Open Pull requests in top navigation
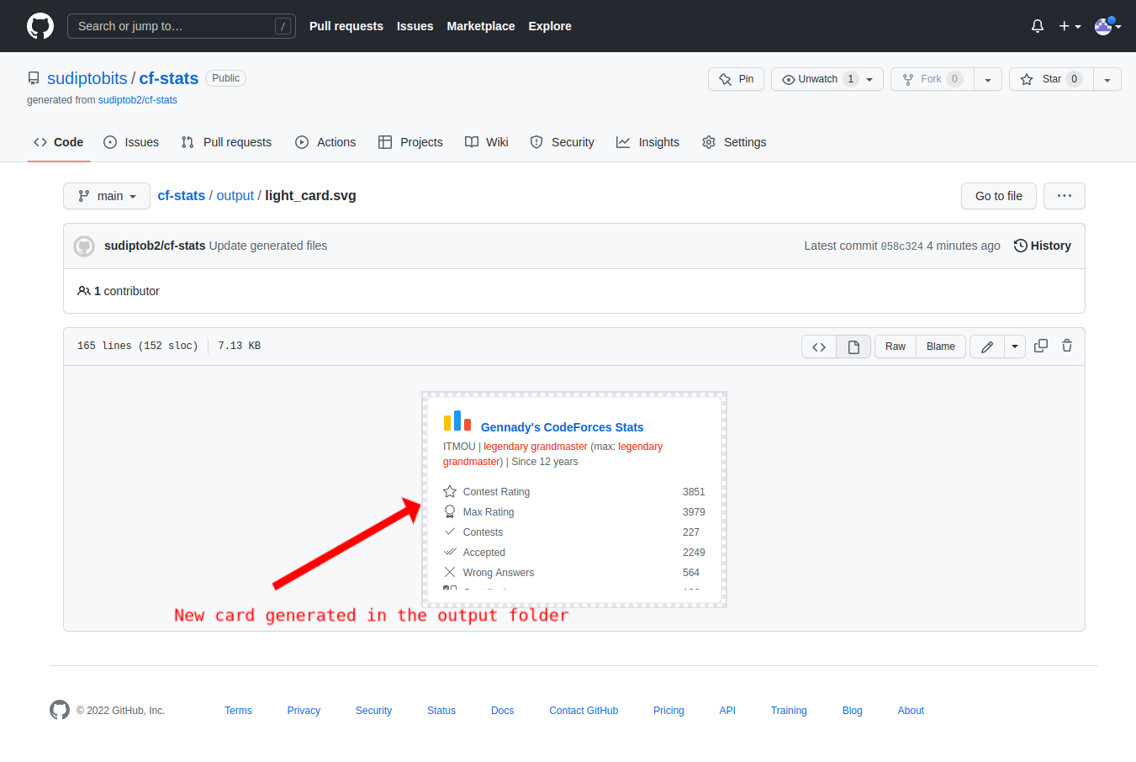The image size is (1136, 762). coord(346,26)
